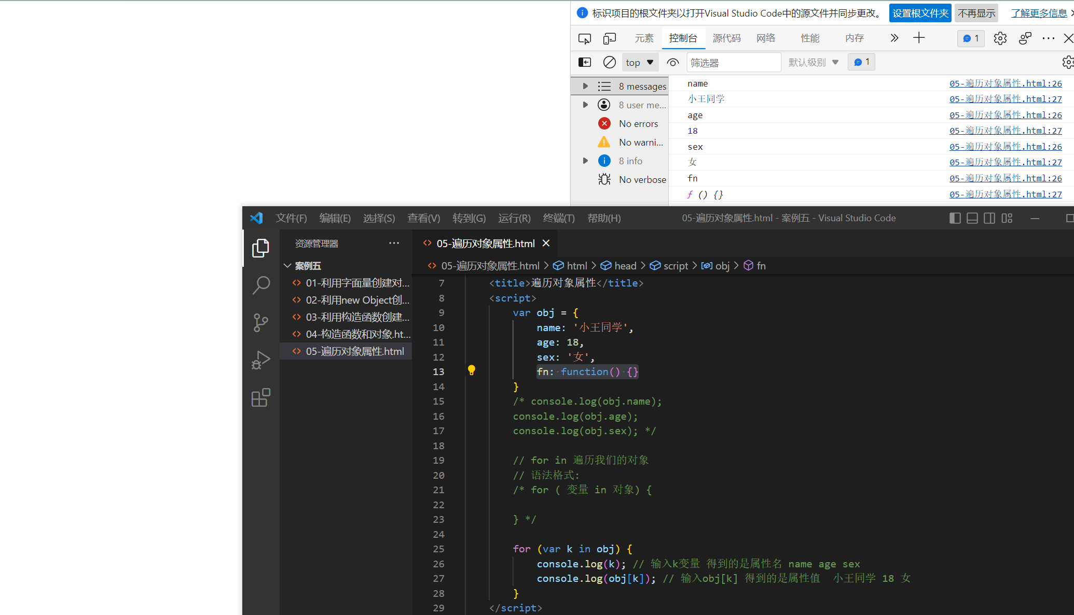
Task: Toggle the console filter sidebar icon
Action: pos(585,63)
